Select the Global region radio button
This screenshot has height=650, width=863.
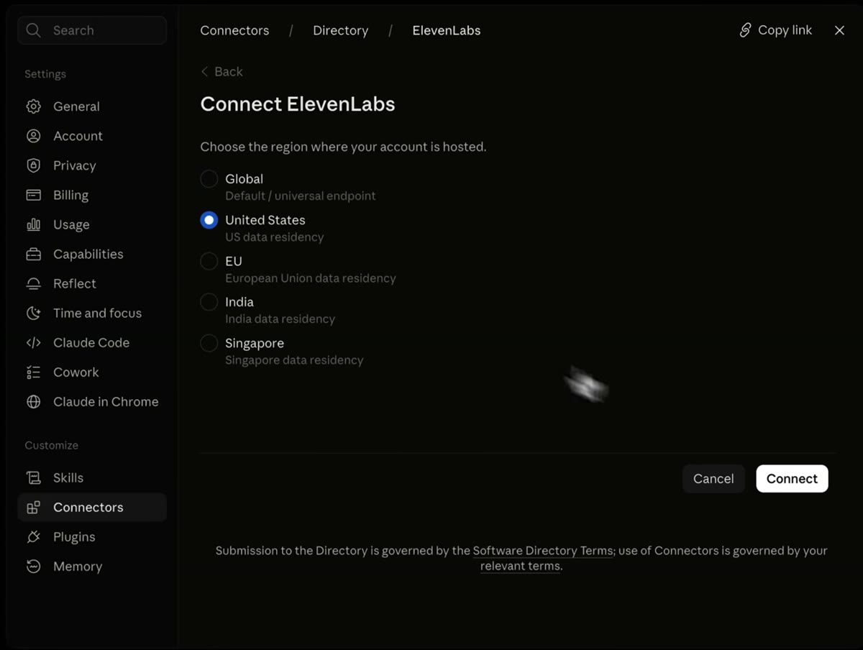coord(209,178)
